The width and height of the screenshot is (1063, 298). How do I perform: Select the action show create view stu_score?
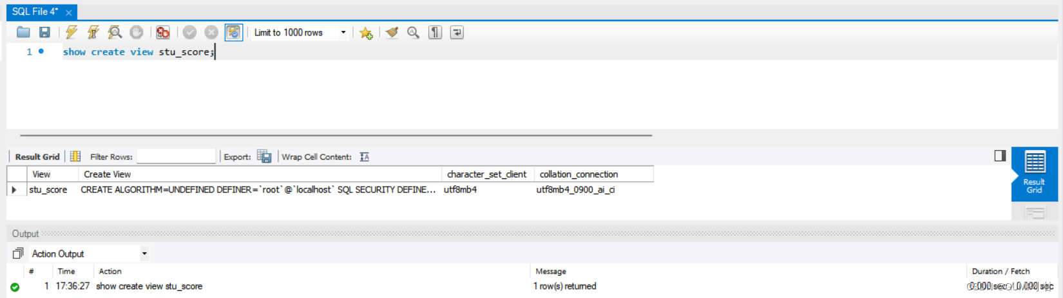point(149,286)
